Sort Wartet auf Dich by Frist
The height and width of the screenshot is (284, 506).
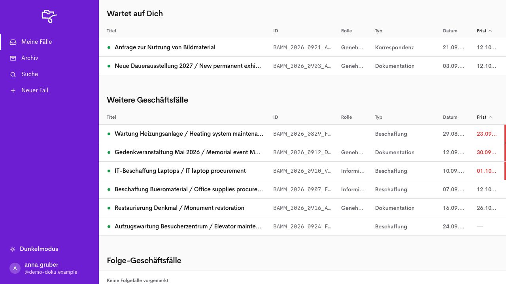[x=484, y=31]
